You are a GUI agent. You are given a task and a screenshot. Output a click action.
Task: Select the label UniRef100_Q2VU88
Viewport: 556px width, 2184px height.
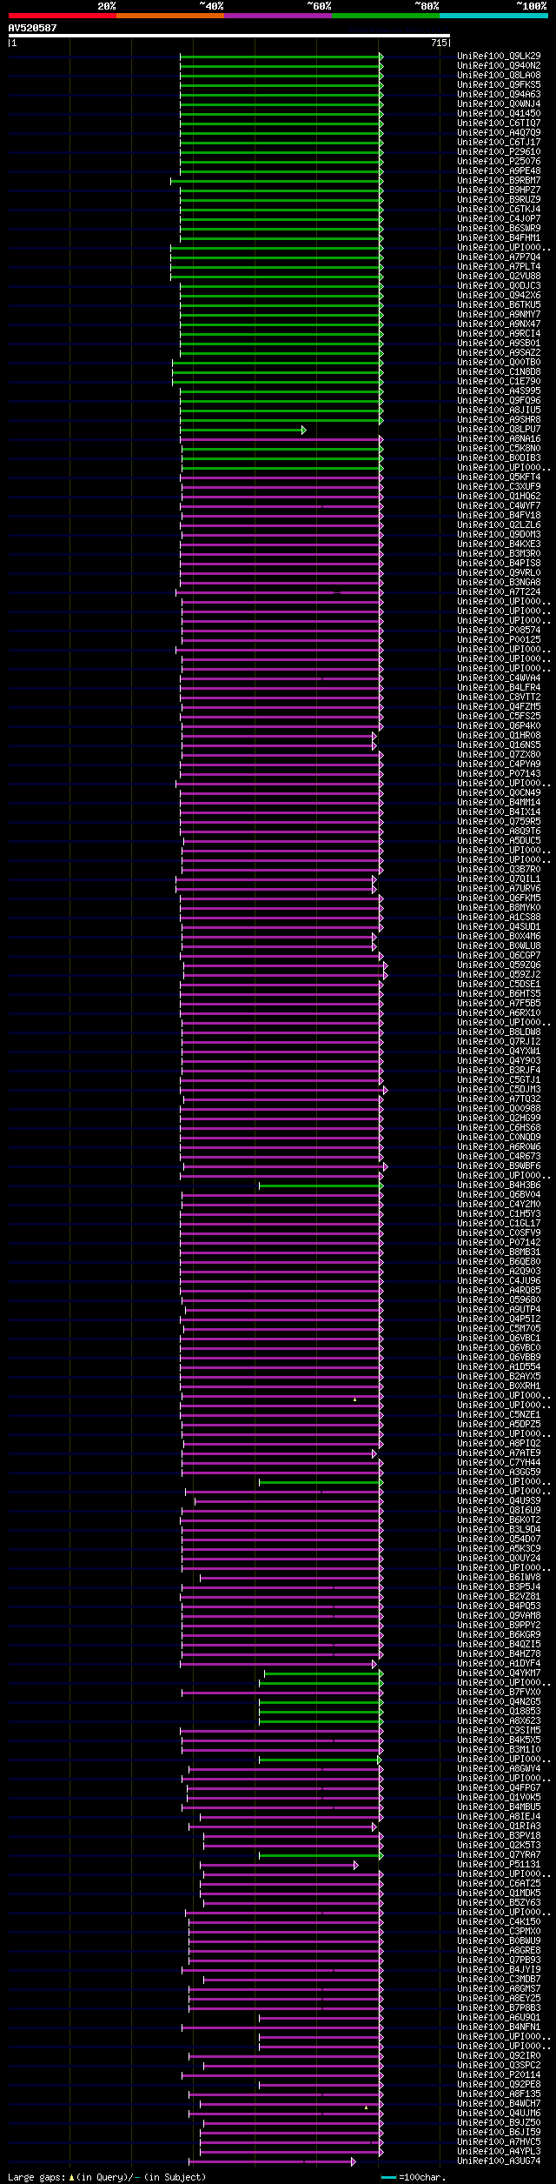click(499, 277)
